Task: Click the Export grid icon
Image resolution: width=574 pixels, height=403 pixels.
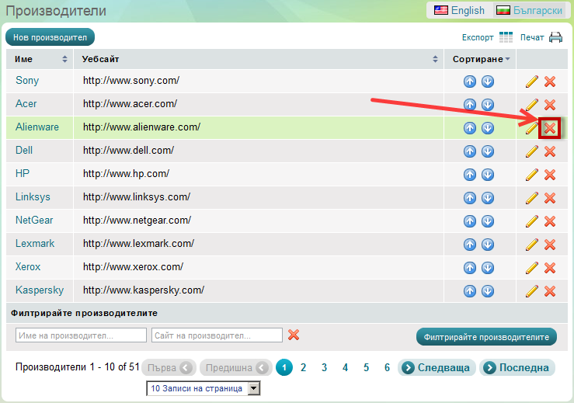Action: [x=506, y=37]
